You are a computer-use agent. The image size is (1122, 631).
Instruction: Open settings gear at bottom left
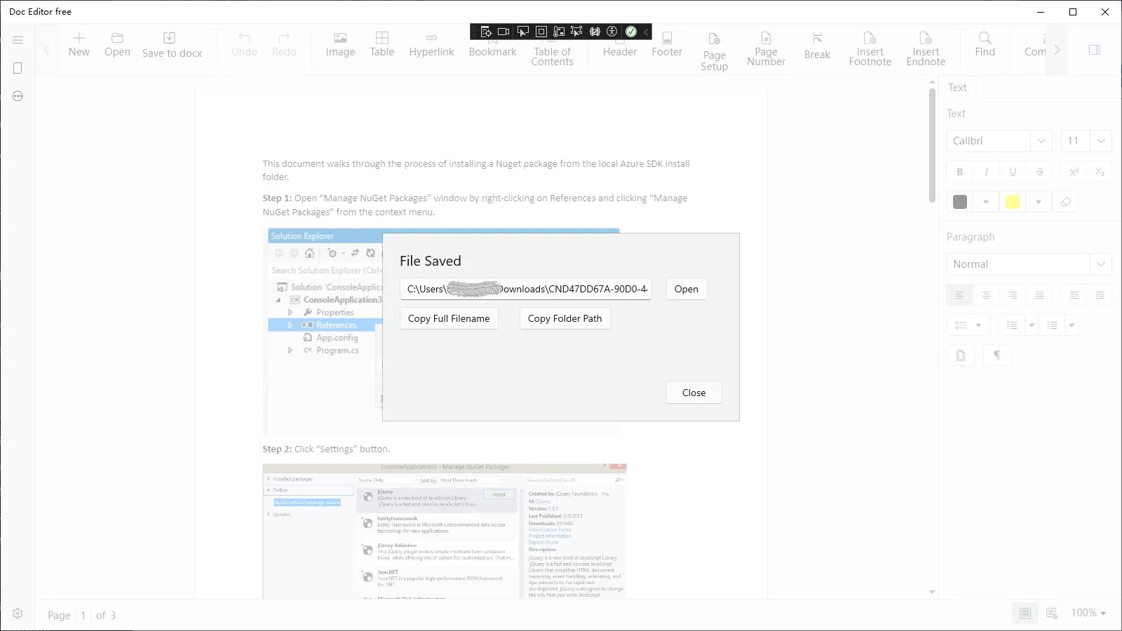[18, 613]
